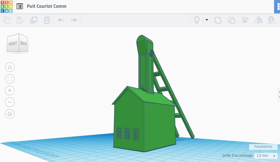Open the designs list icon
The width and height of the screenshot is (280, 162).
pyautogui.click(x=20, y=6)
